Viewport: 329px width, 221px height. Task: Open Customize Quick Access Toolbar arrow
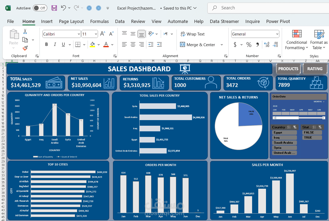point(108,8)
